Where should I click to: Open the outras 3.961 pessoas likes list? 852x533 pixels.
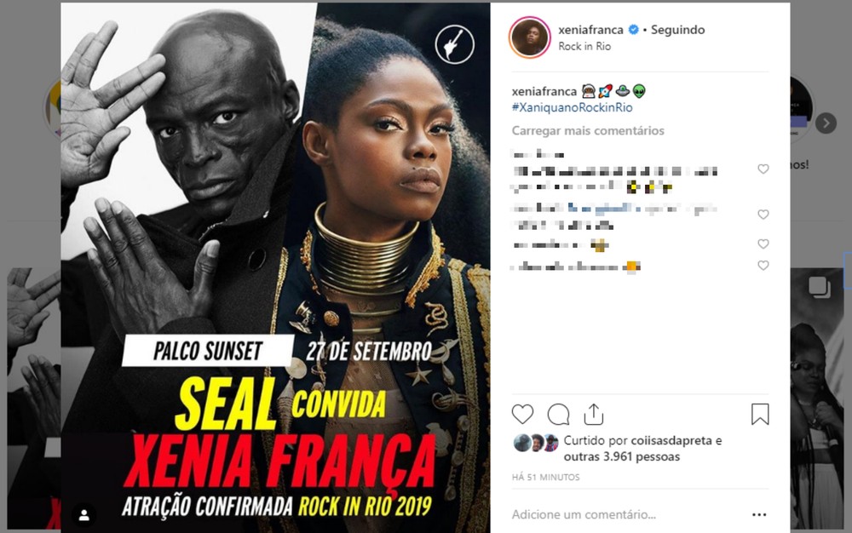coord(622,456)
